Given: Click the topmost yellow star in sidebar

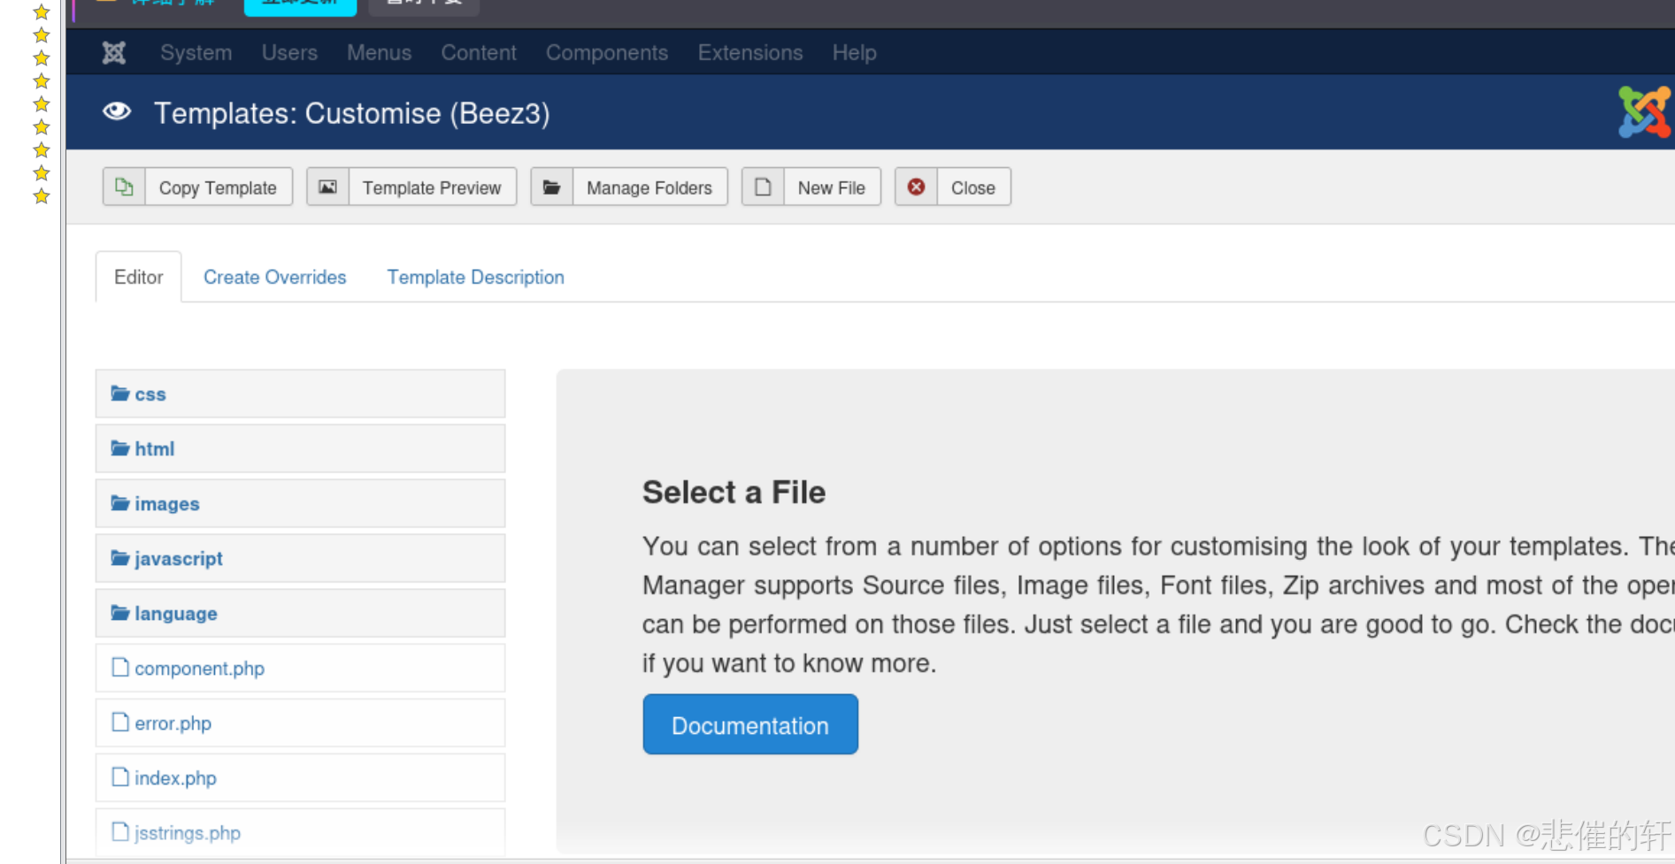Looking at the screenshot, I should click(x=41, y=11).
